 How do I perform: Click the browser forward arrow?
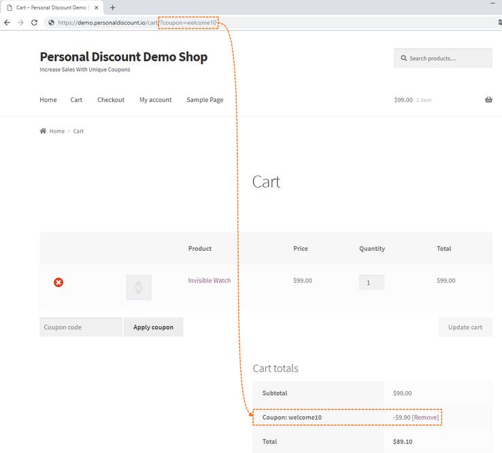pyautogui.click(x=21, y=22)
